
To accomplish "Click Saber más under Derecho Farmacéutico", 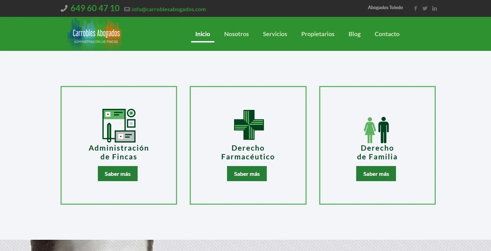I will 247,174.
